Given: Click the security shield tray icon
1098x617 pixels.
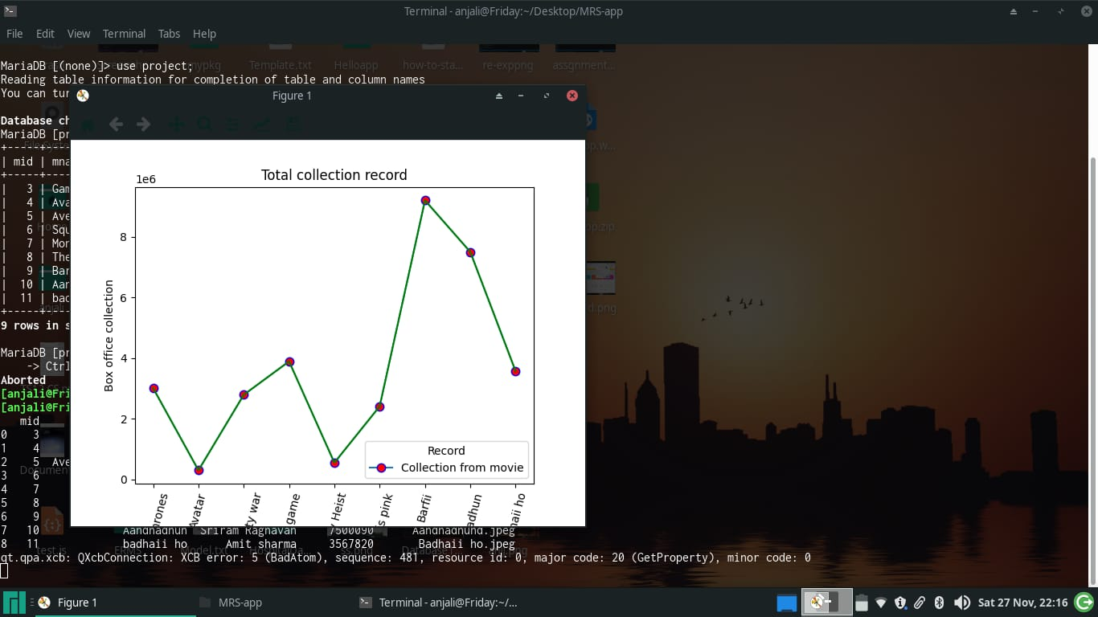Looking at the screenshot, I should pos(900,603).
